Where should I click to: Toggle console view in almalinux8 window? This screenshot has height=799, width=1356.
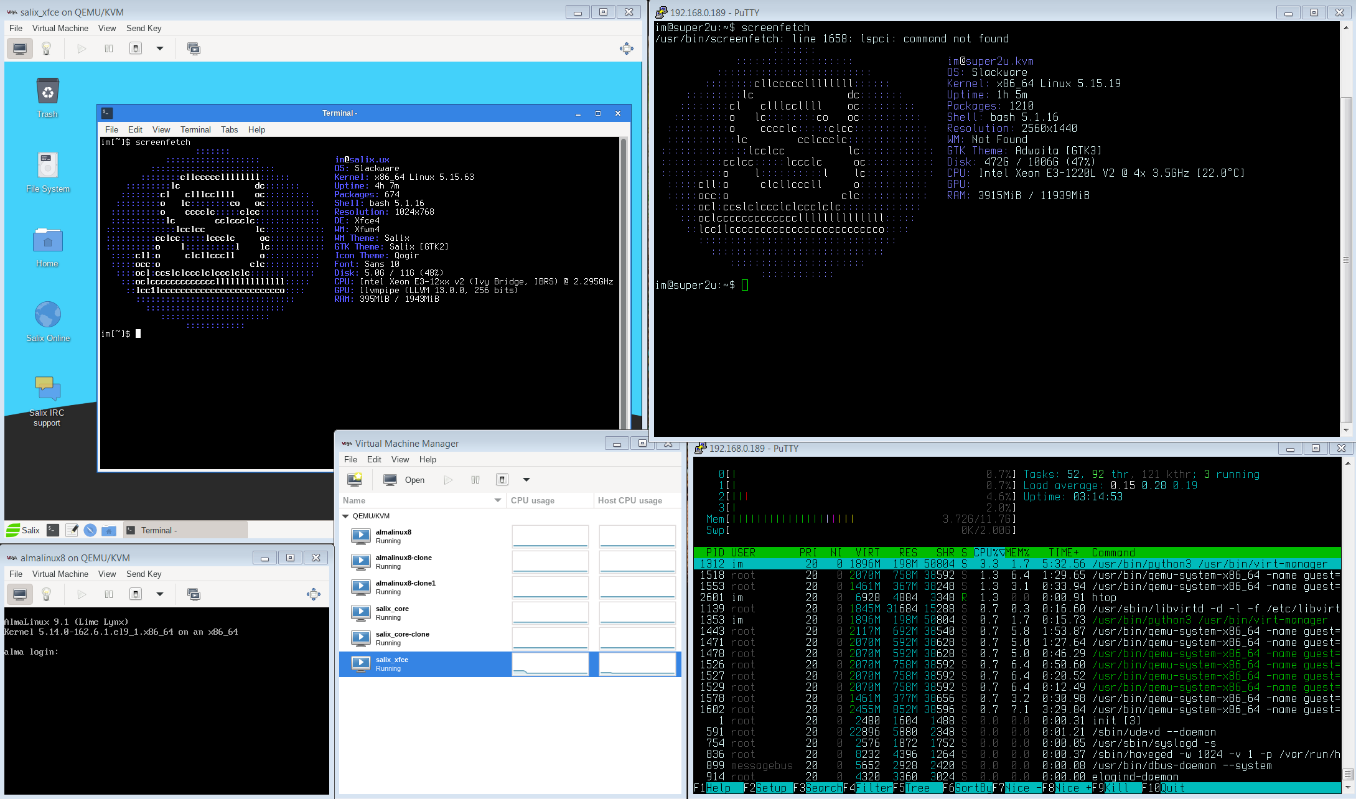[x=20, y=594]
